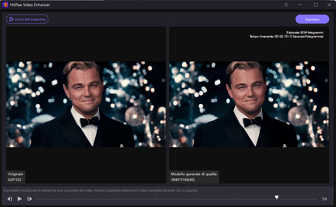Click Uscire dall'anteprima button
The height and width of the screenshot is (207, 336).
[x=27, y=19]
